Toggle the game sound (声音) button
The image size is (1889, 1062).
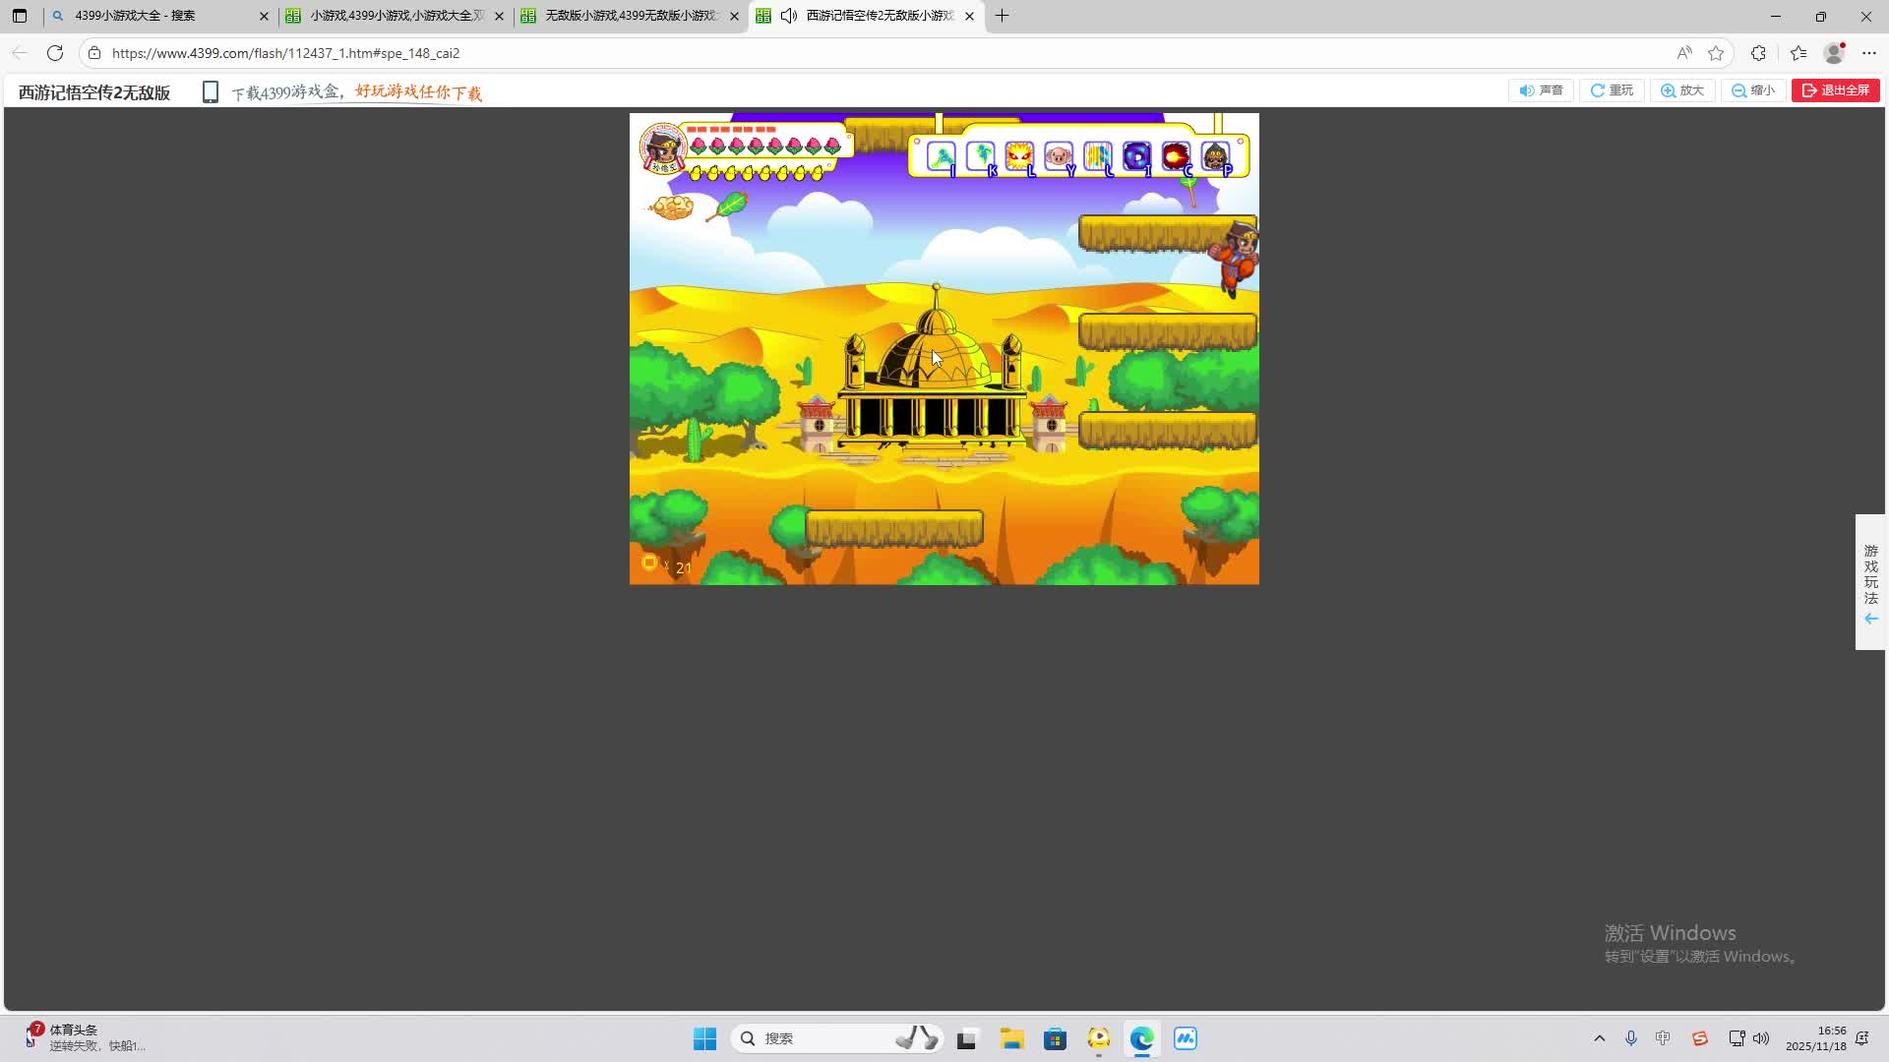click(x=1541, y=90)
